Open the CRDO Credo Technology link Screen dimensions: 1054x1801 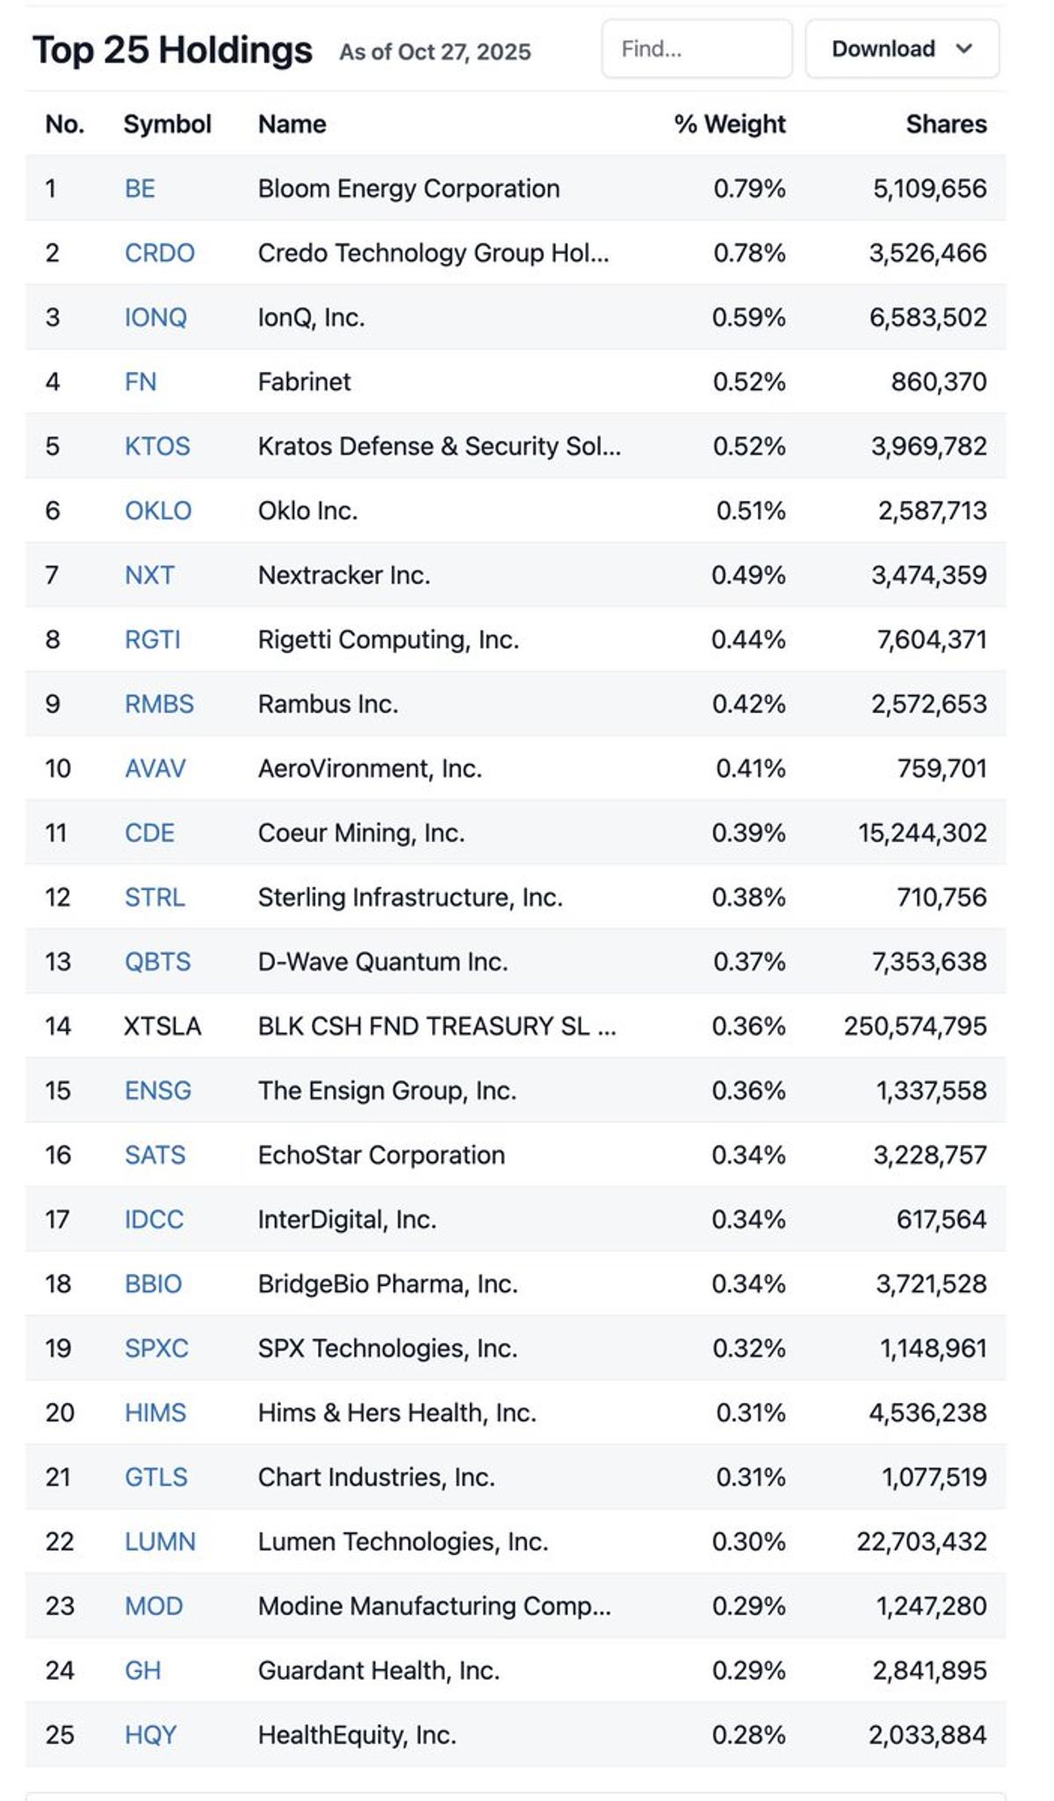click(160, 252)
